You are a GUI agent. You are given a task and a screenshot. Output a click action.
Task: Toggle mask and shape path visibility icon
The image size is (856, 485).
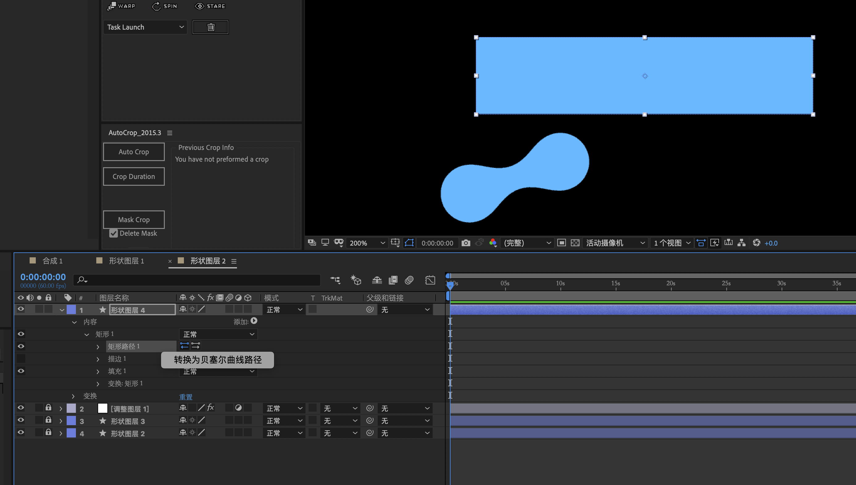pyautogui.click(x=409, y=243)
